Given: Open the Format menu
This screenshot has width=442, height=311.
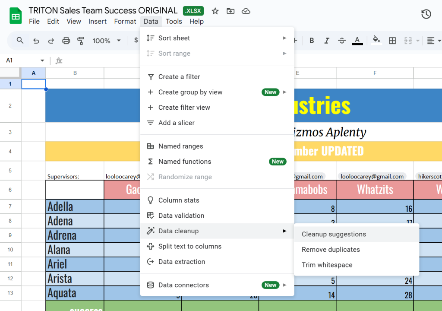Looking at the screenshot, I should 125,22.
